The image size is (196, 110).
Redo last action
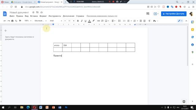coord(9,21)
